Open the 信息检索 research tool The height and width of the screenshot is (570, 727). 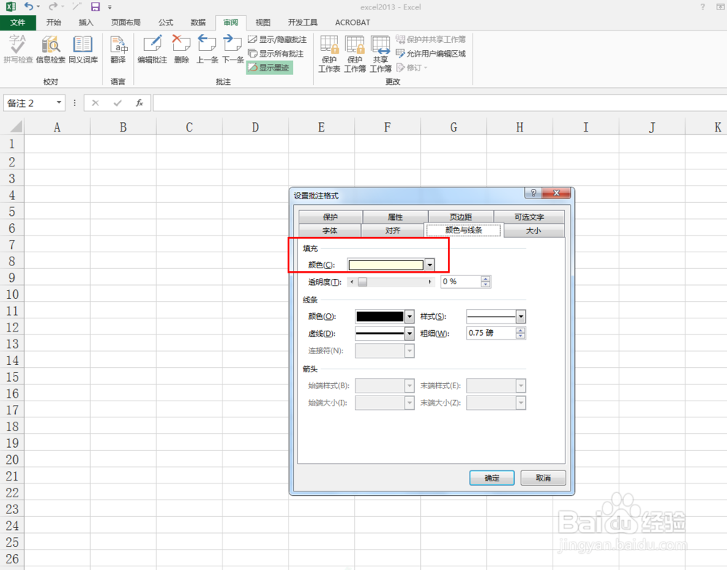(51, 49)
